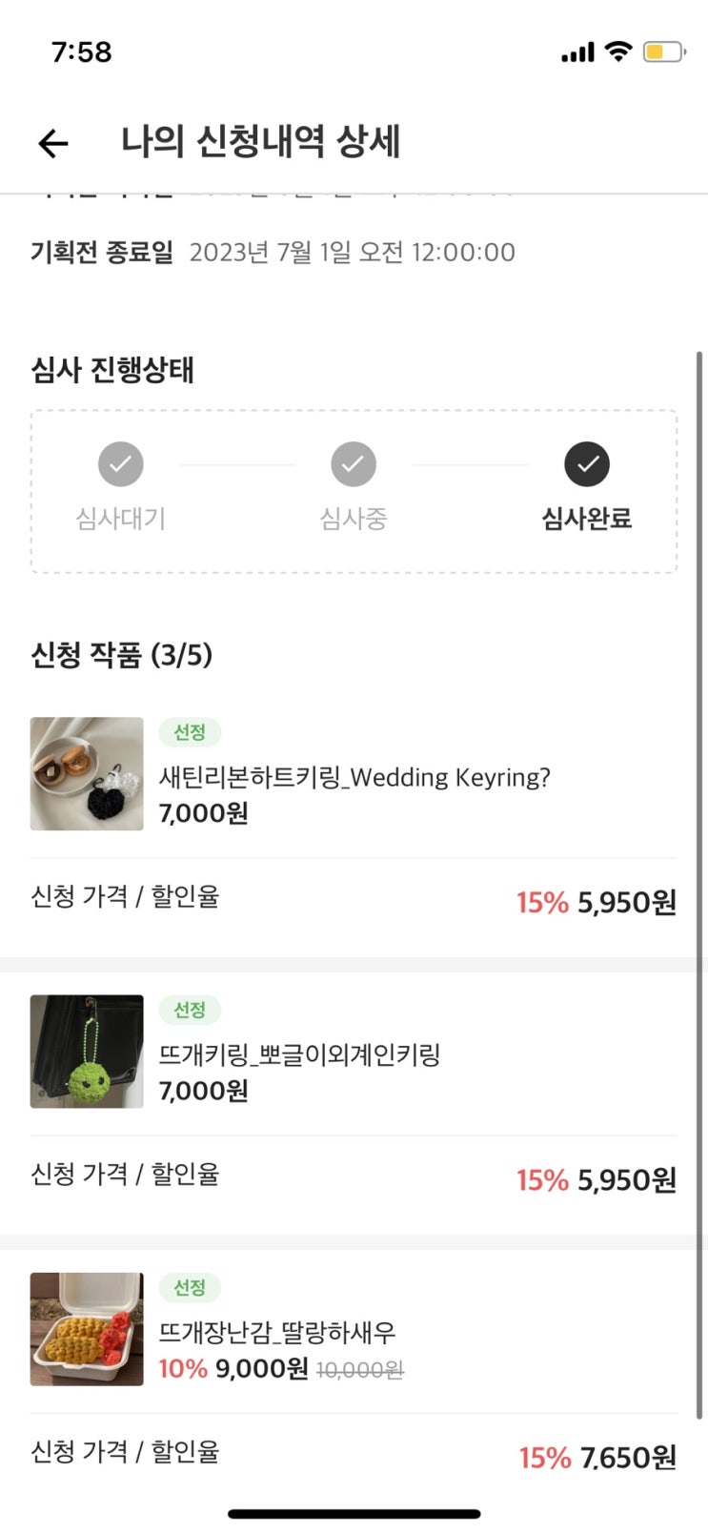Viewport: 708px width, 1534px height.
Task: Open the shrimp toy product thumbnail
Action: coord(87,1328)
